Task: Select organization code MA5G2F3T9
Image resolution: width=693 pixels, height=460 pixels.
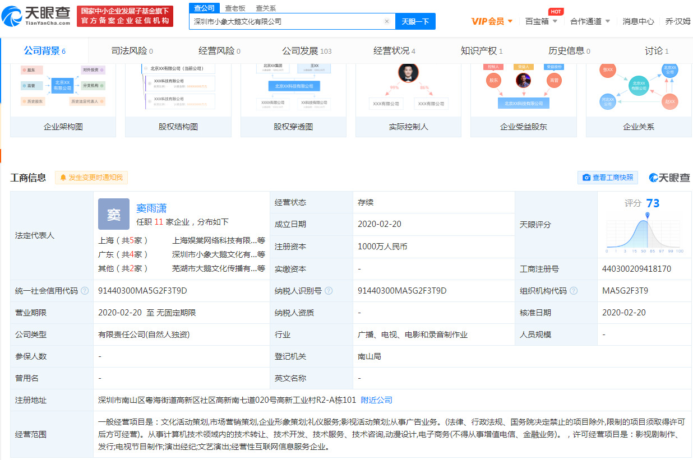Action: click(x=625, y=291)
